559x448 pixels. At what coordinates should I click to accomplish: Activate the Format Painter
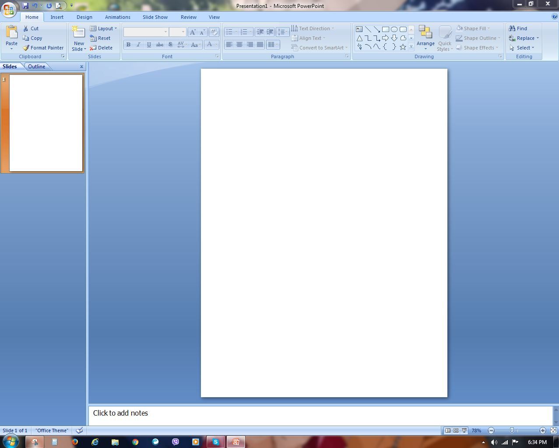coord(43,48)
